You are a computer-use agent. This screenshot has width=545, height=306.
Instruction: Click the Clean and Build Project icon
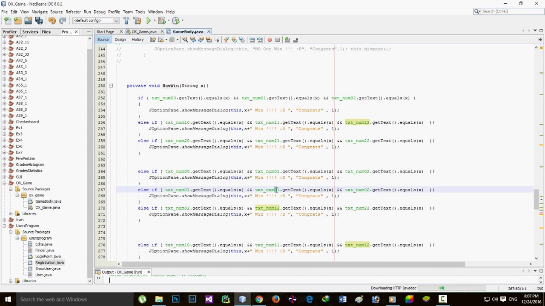click(x=137, y=20)
